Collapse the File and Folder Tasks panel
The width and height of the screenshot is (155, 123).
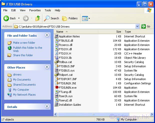47,35
